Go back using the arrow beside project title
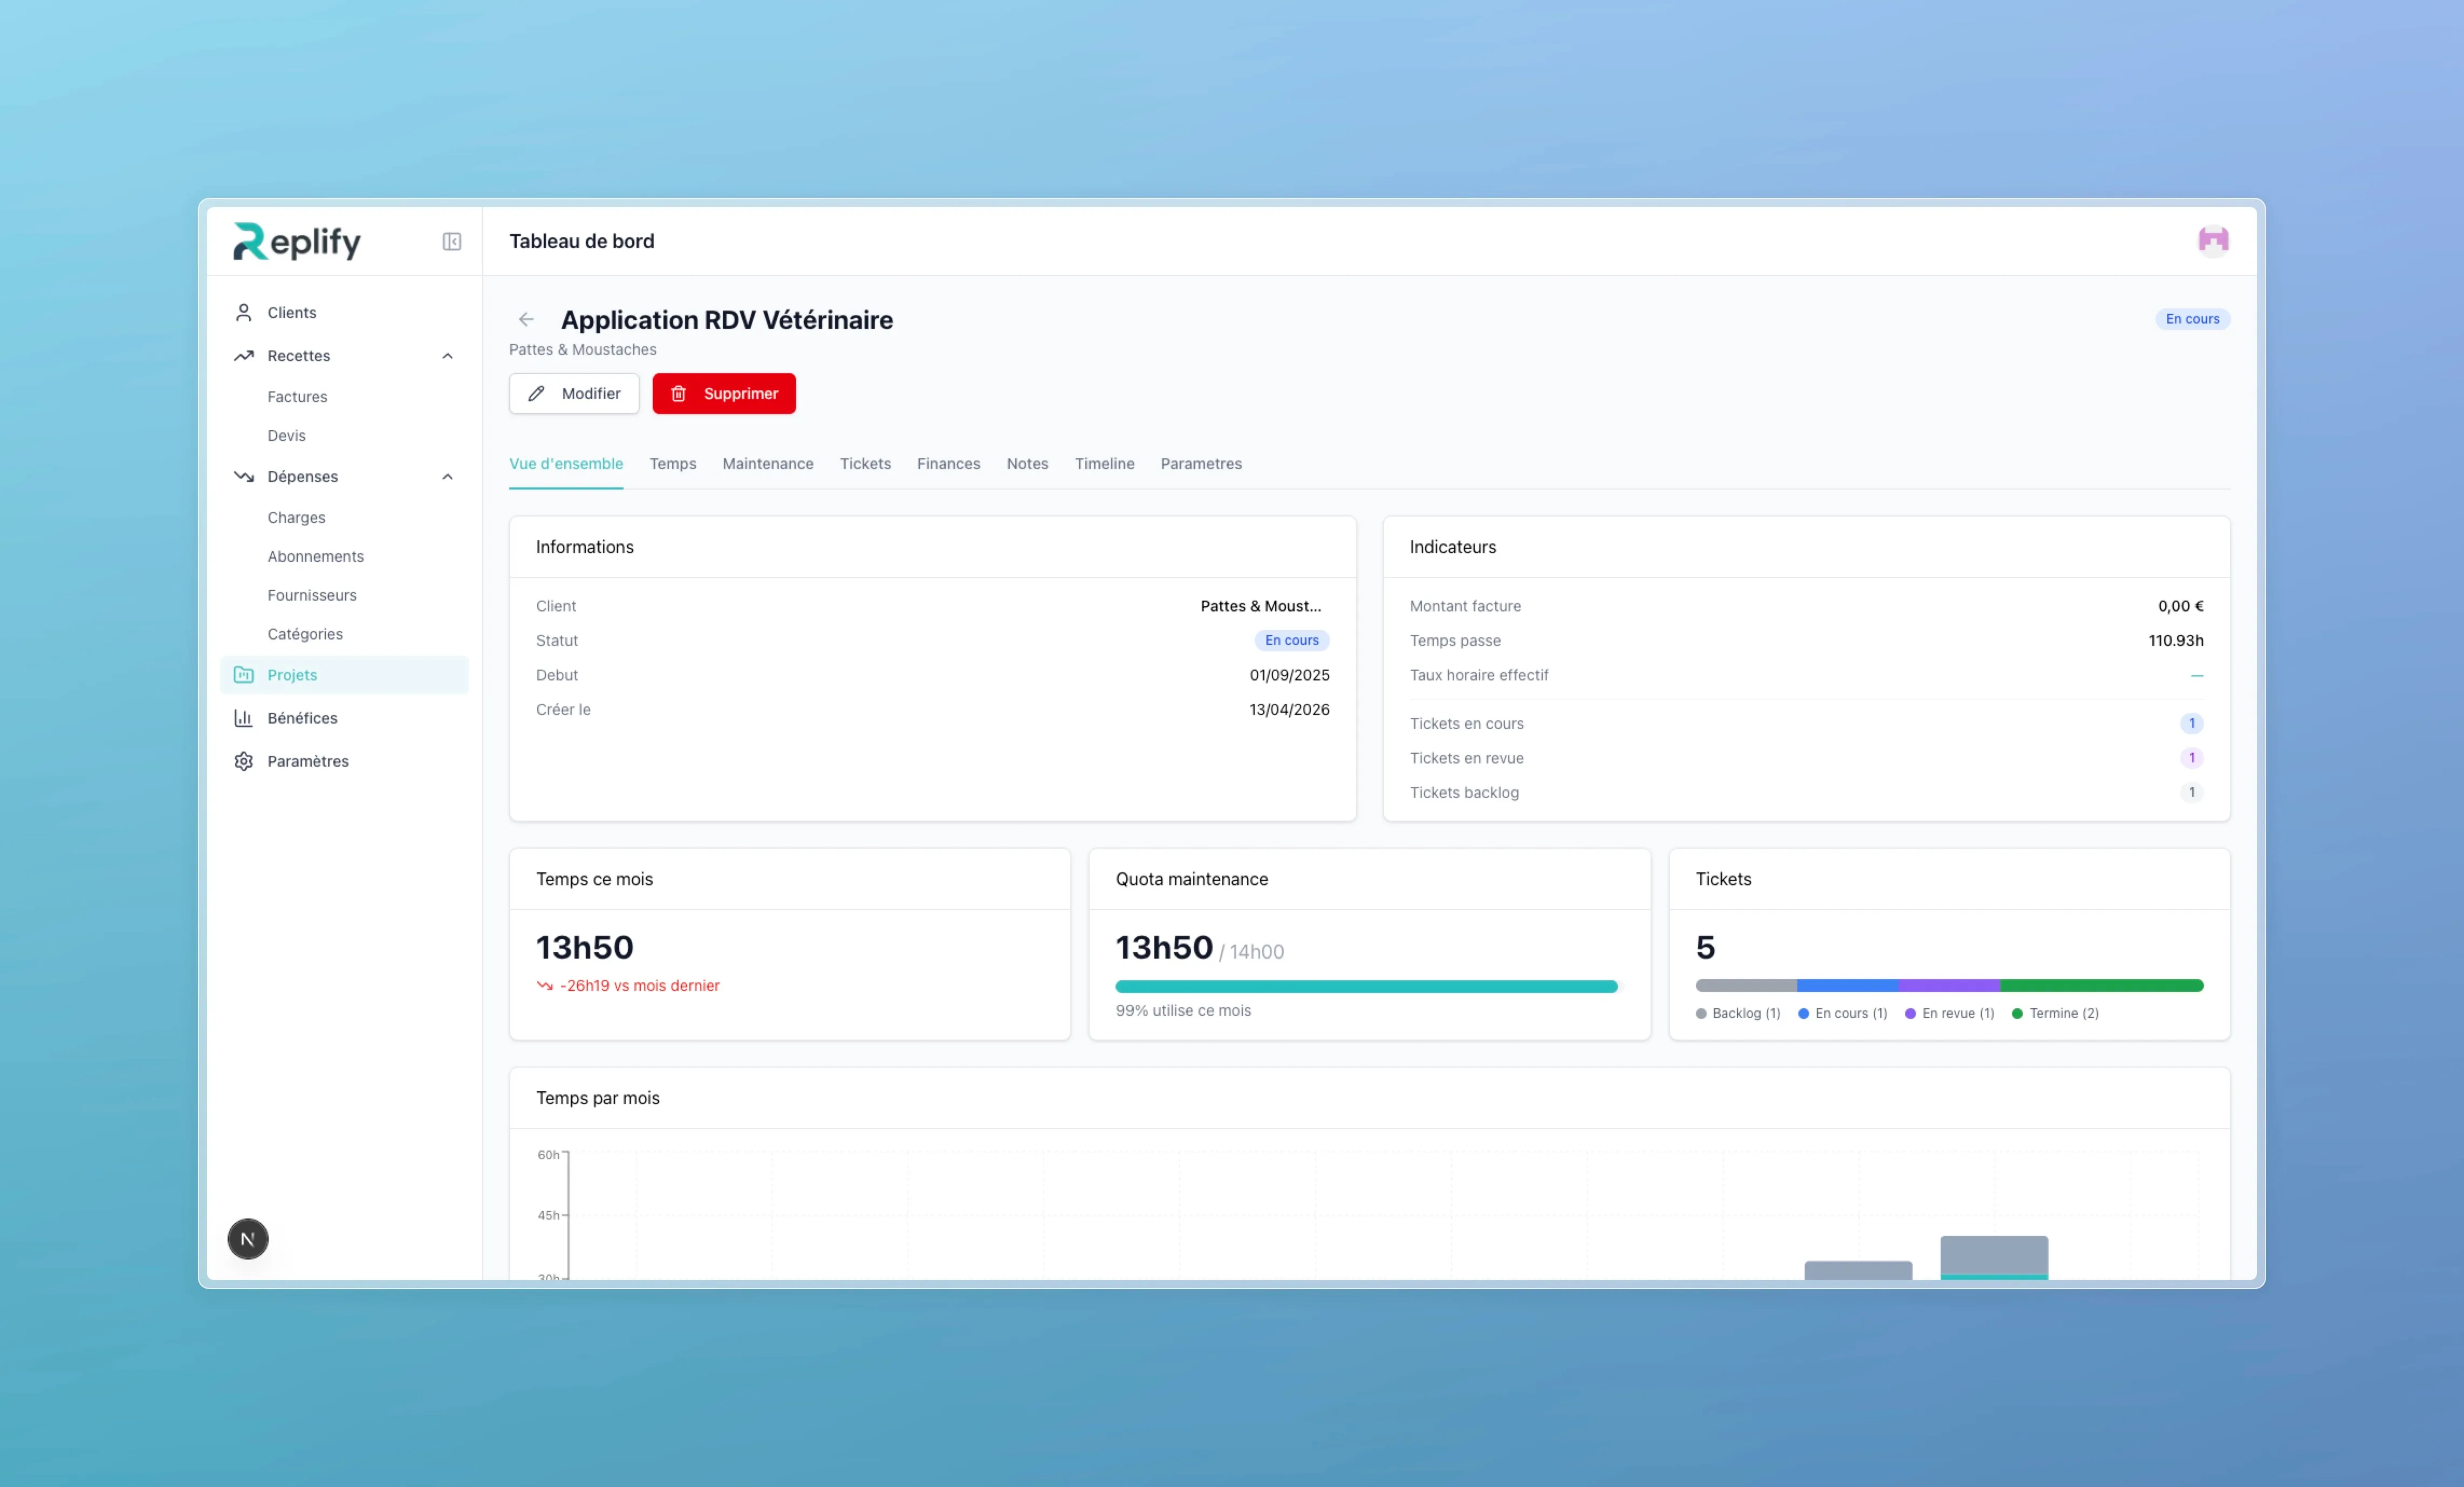This screenshot has width=2464, height=1487. 526,319
